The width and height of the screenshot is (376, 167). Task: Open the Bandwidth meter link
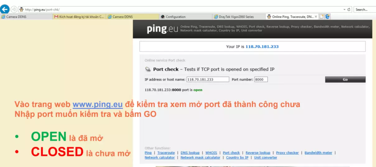(318, 153)
